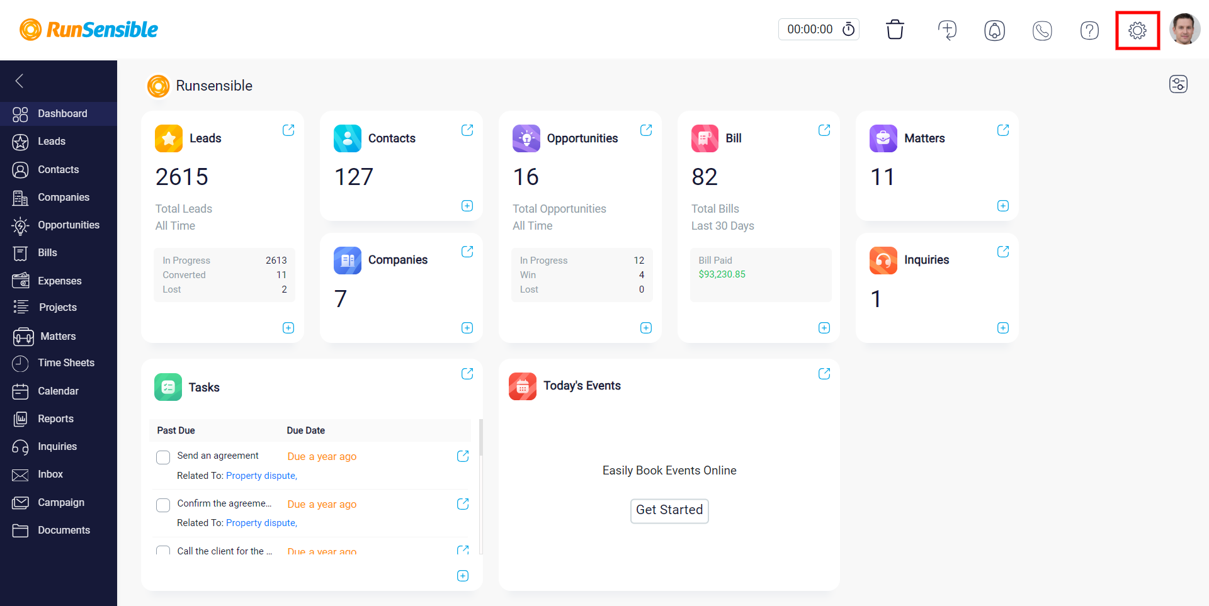Open 'Send an agreement' task detail icon
Screen dimensions: 1209x606
(x=463, y=456)
